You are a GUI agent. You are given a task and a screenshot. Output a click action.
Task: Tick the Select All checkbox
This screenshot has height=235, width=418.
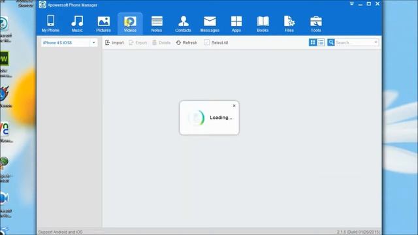[x=206, y=42]
